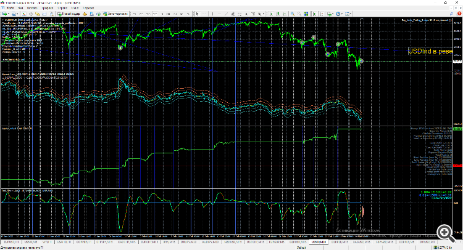This screenshot has height=250, width=463.
Task: Show the Navigator panel icon
Action: coord(38,14)
